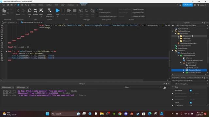Open the All Contexts dropdown
This screenshot has width=209, height=117.
[22, 87]
